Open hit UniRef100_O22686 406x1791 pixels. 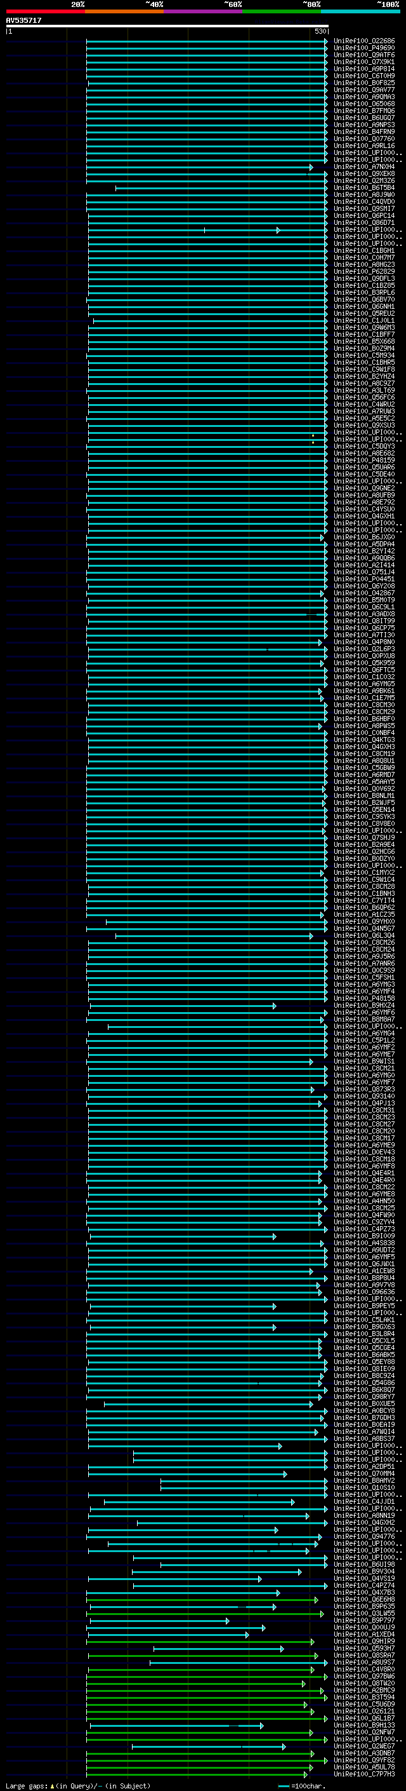(364, 41)
